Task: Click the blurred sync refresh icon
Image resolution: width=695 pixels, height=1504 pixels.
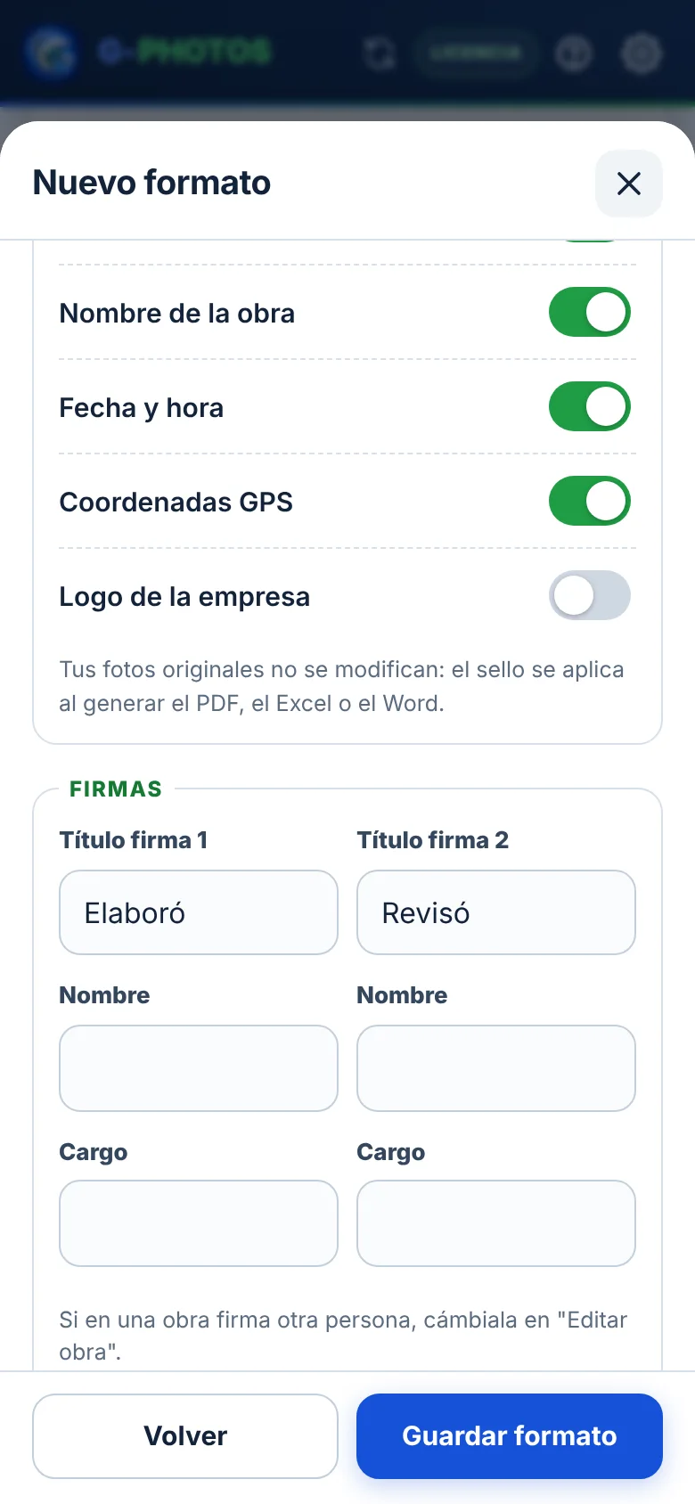Action: (x=380, y=53)
